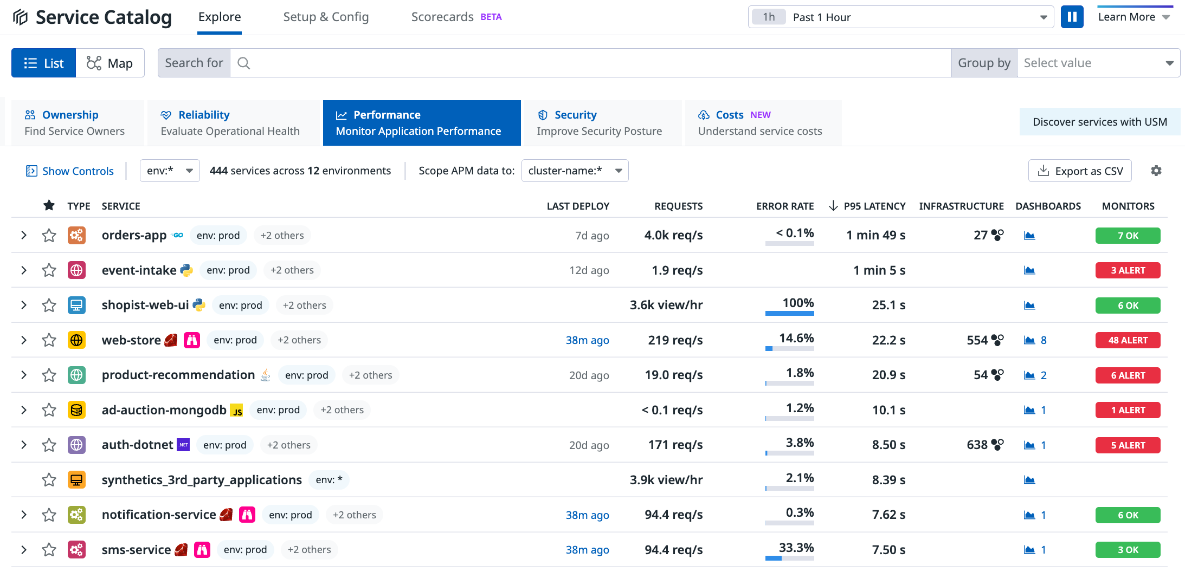This screenshot has width=1185, height=572.
Task: Select the Costs NEW view tab
Action: click(x=763, y=123)
